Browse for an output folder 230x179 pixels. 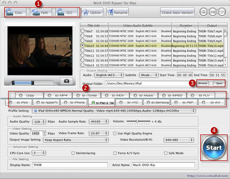[203, 83]
